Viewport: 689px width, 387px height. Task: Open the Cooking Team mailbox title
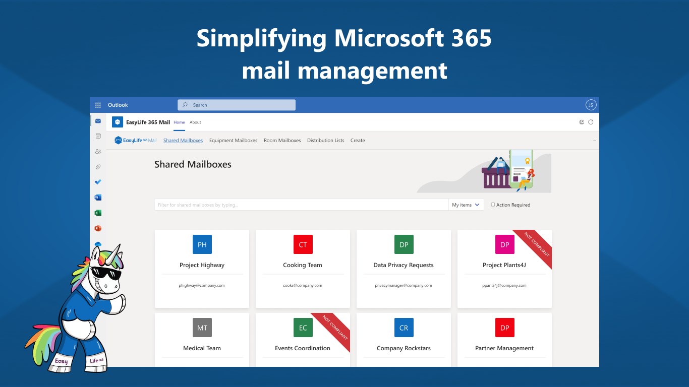303,265
